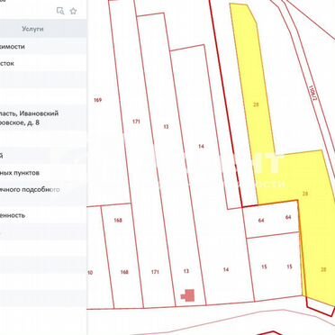Click the 13 label just above the red building
335x335 pixels.
tap(186, 271)
